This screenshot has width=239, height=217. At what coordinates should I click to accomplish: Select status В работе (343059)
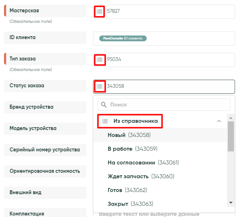[x=133, y=149]
